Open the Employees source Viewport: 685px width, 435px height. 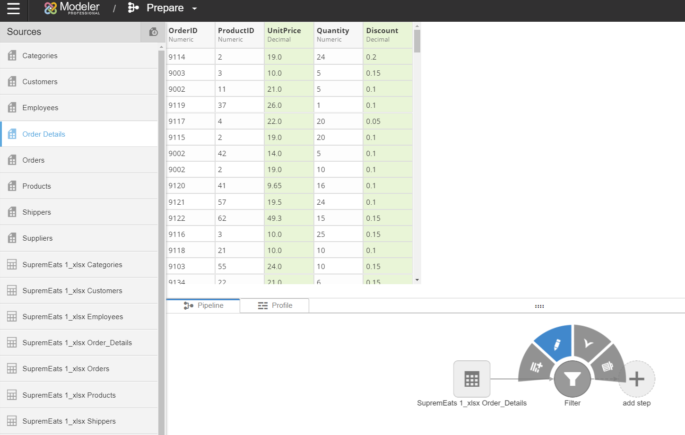coord(40,108)
